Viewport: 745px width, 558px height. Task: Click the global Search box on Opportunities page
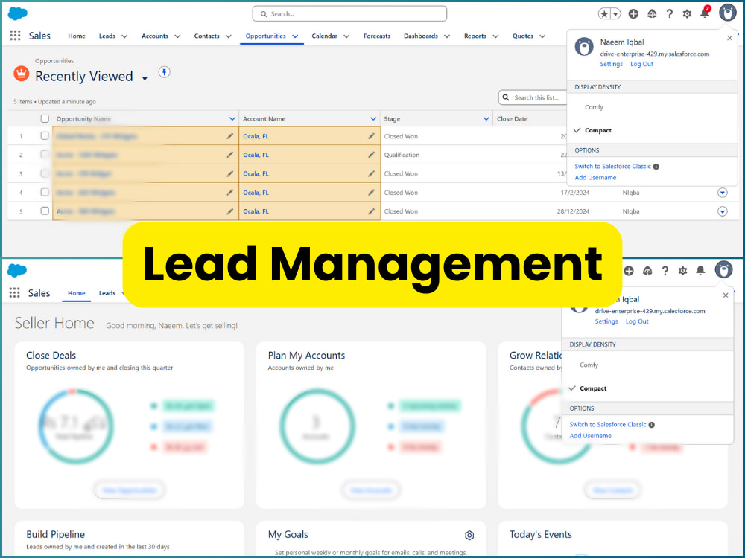pos(349,13)
